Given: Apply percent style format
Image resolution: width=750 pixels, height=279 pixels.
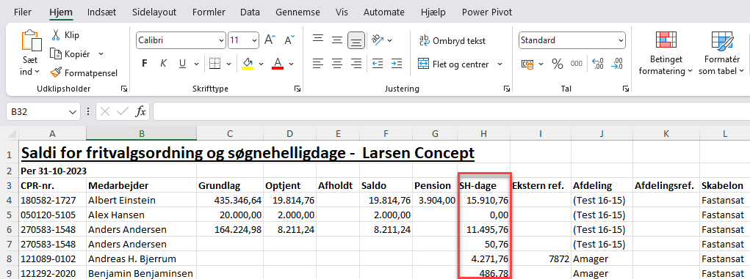Looking at the screenshot, I should (558, 64).
